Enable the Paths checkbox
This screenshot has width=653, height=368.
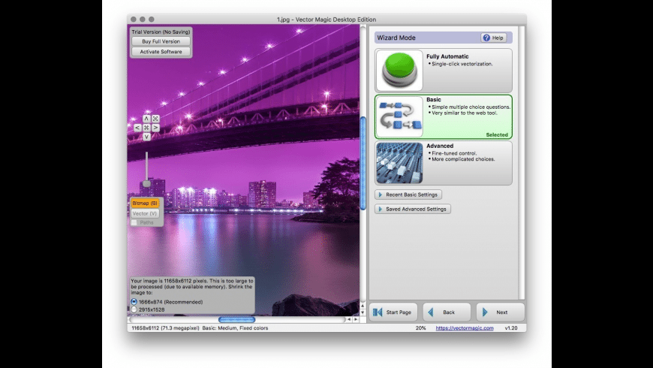pyautogui.click(x=134, y=222)
